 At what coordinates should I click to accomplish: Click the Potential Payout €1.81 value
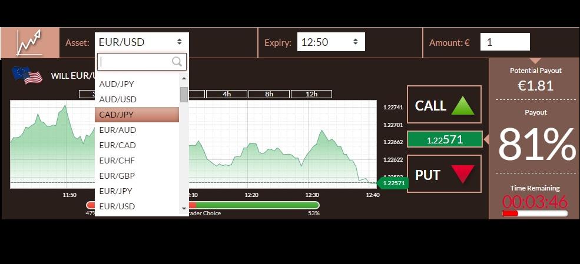(535, 86)
